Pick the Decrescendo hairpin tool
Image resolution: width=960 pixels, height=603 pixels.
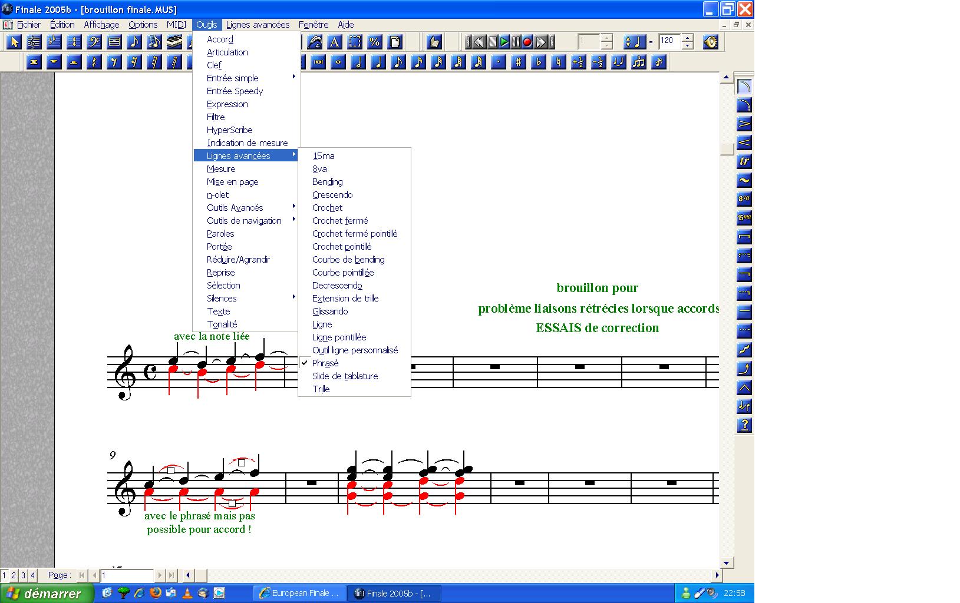(744, 124)
